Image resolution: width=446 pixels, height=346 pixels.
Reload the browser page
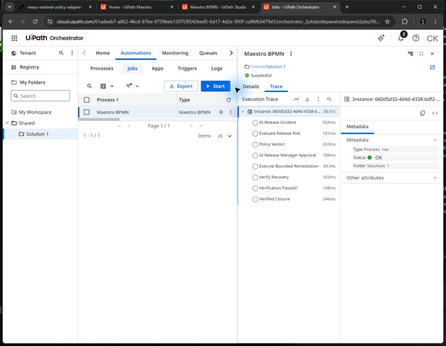(35, 22)
